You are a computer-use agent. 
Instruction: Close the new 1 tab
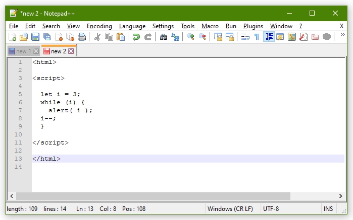tap(36, 51)
